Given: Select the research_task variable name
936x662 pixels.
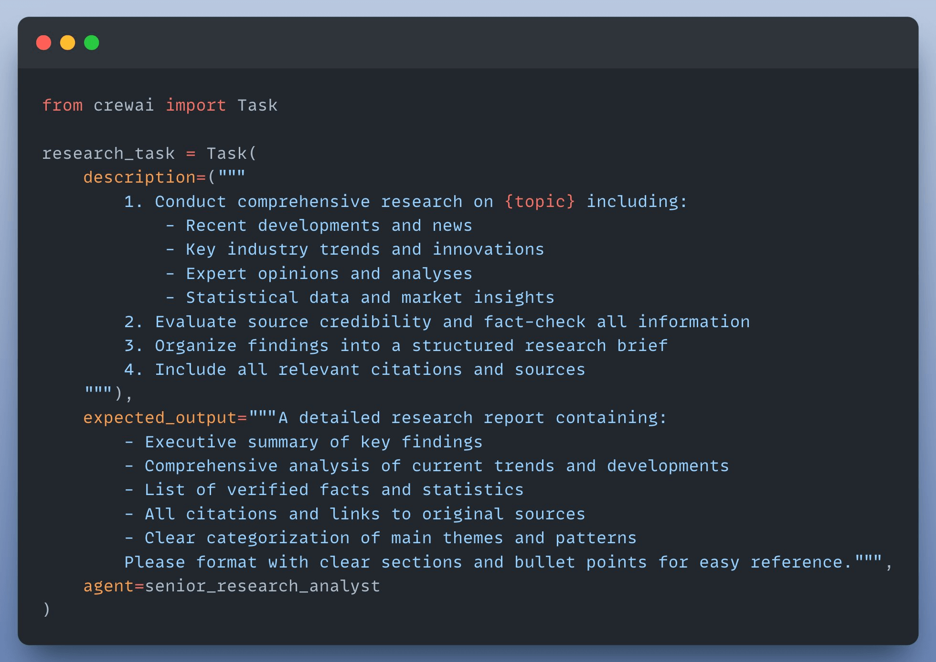Looking at the screenshot, I should click(x=108, y=153).
